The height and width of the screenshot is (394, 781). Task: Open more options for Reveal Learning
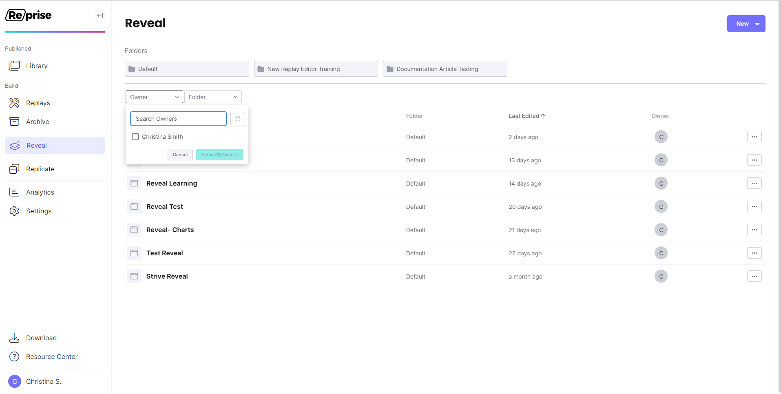point(754,183)
